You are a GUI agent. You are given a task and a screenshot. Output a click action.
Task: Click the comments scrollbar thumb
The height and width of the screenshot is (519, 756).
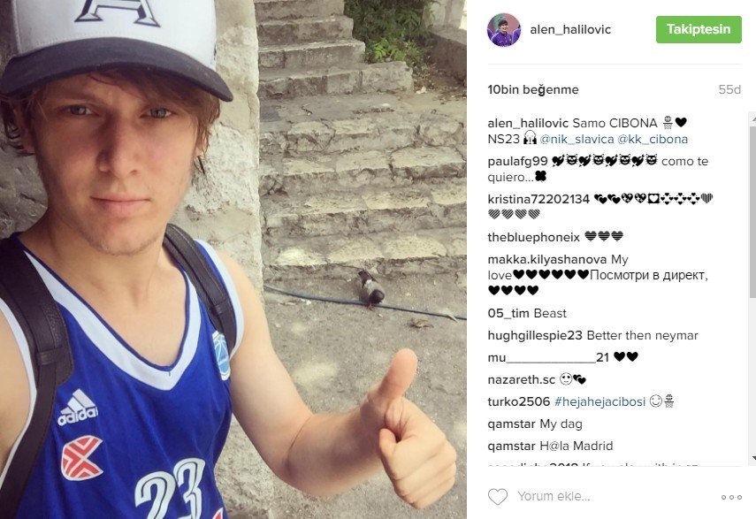pyautogui.click(x=752, y=211)
